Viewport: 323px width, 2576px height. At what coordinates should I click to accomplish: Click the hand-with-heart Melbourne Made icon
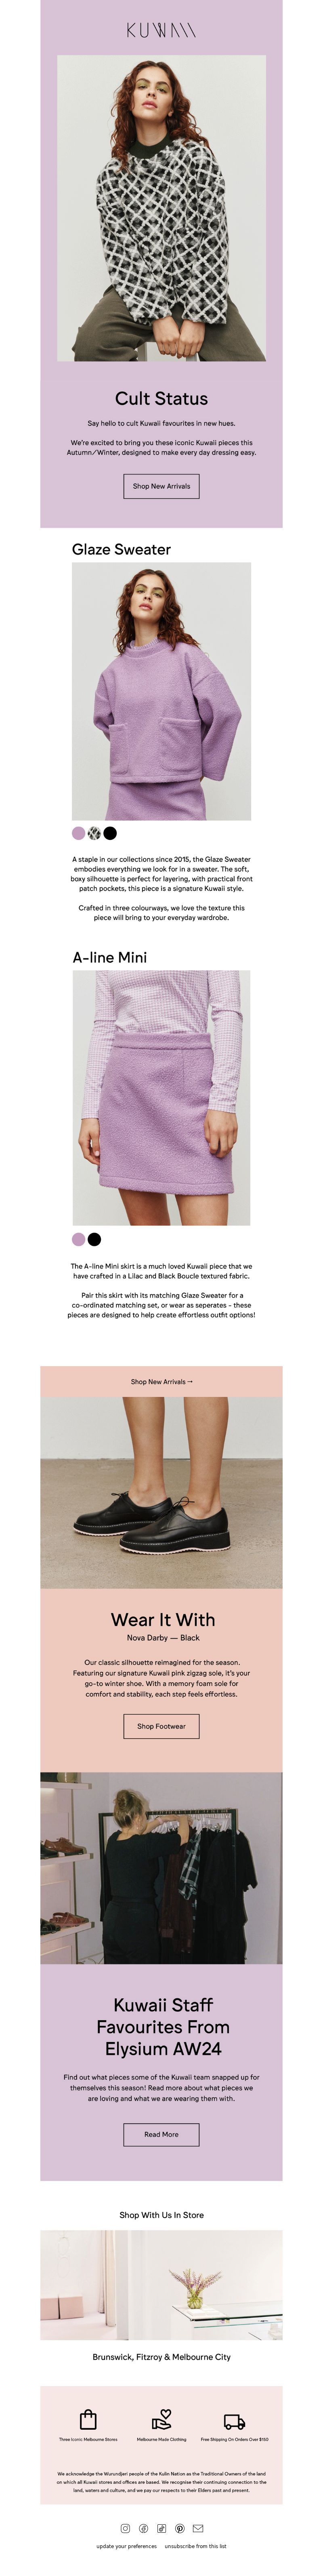point(161,2419)
